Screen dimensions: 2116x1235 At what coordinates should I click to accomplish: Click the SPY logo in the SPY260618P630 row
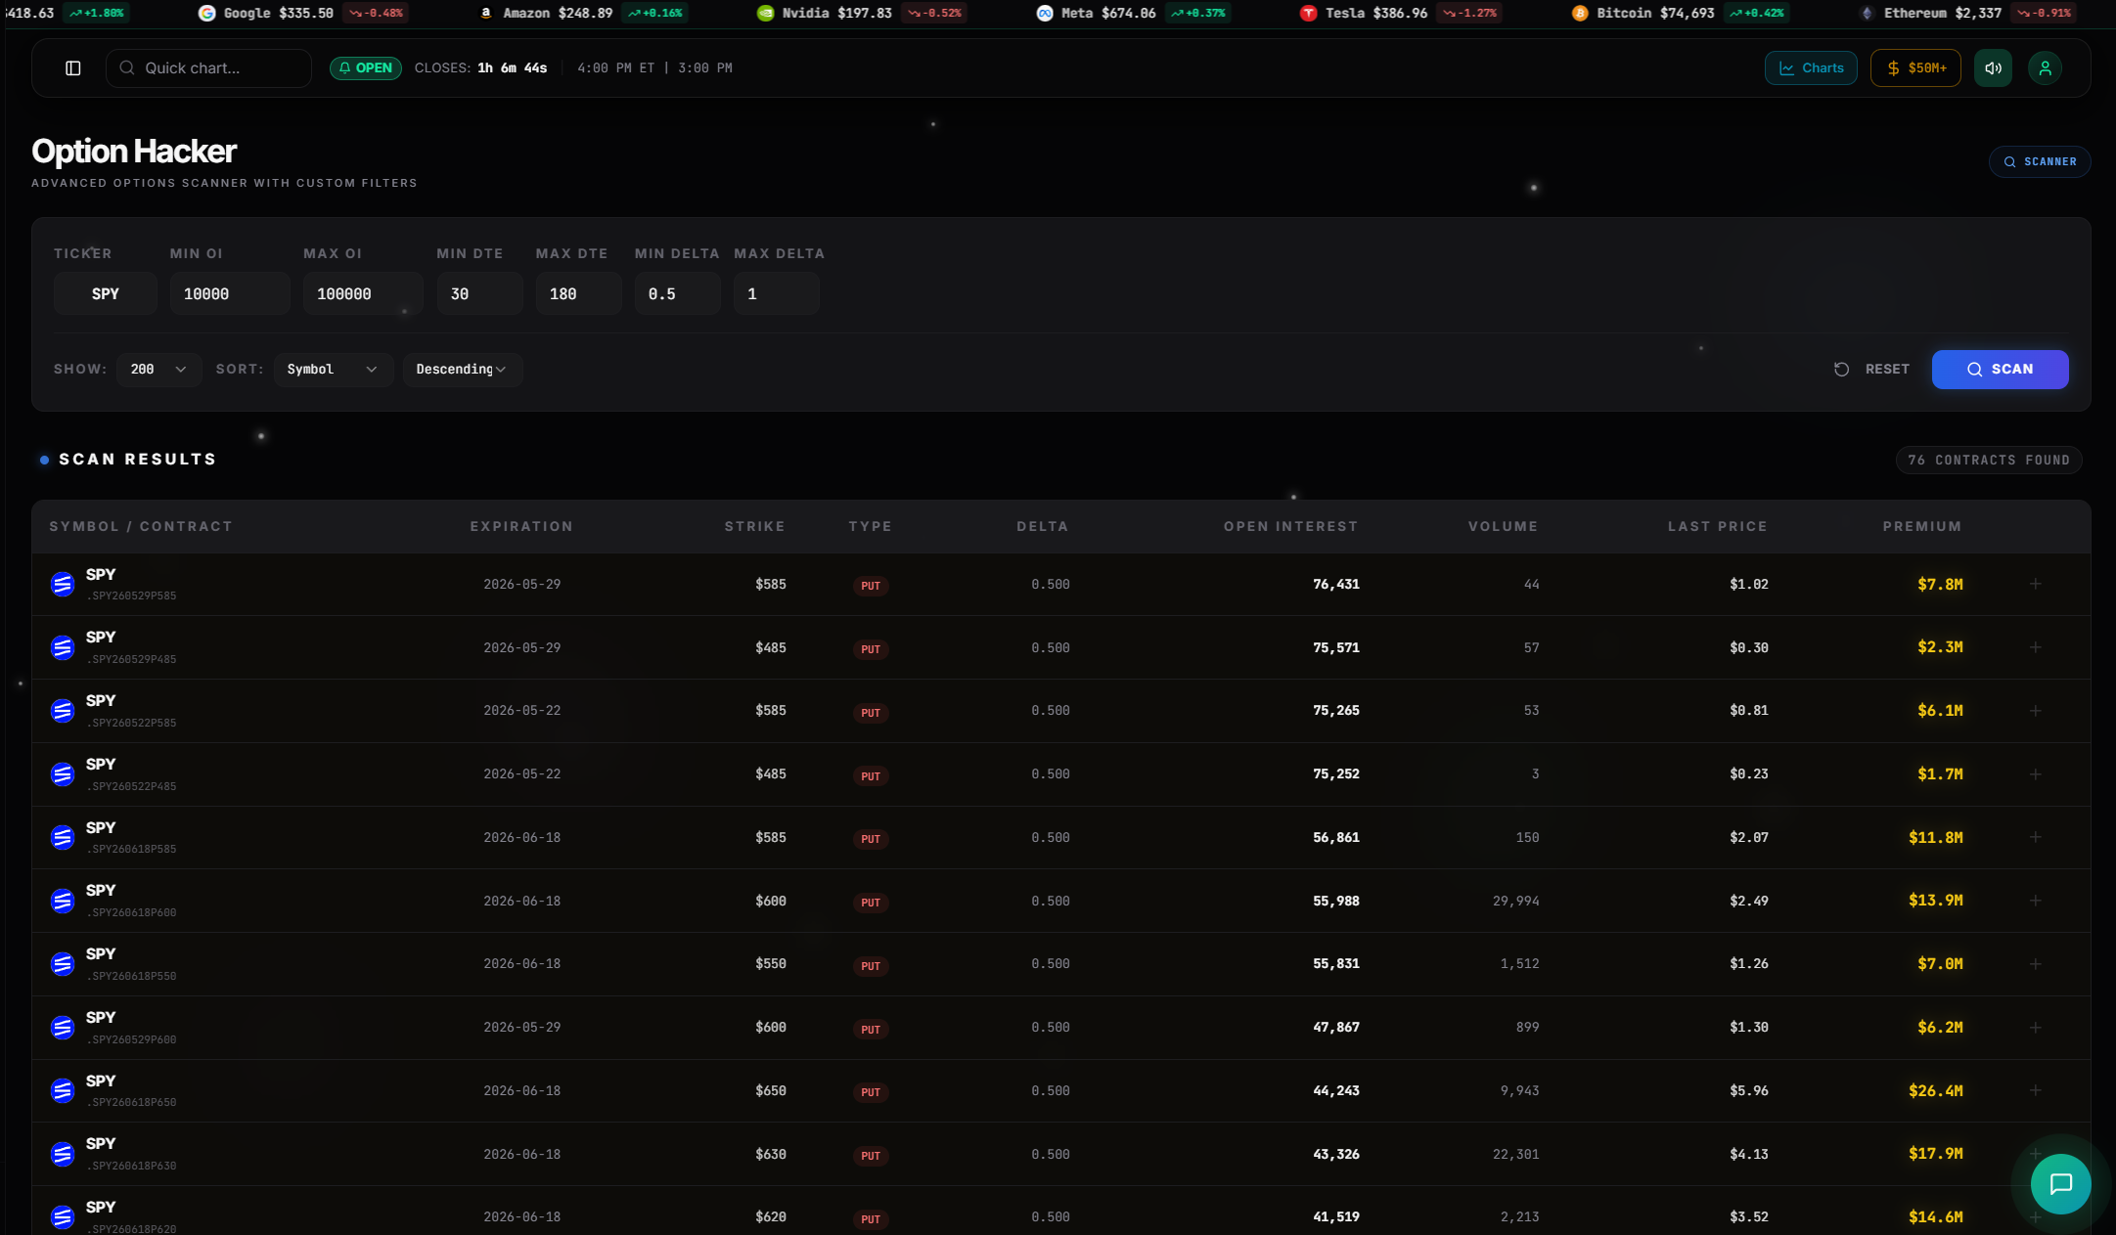[x=63, y=1154]
